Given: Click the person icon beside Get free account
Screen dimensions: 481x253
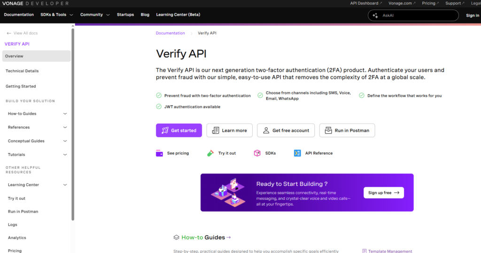Looking at the screenshot, I should point(266,130).
